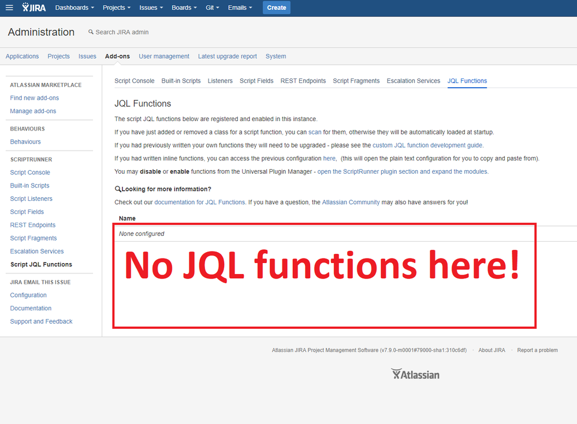Click the JQL Functions page heading

[x=143, y=104]
